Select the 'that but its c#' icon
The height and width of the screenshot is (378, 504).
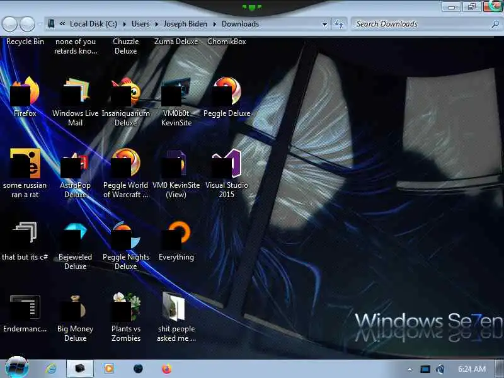point(25,241)
